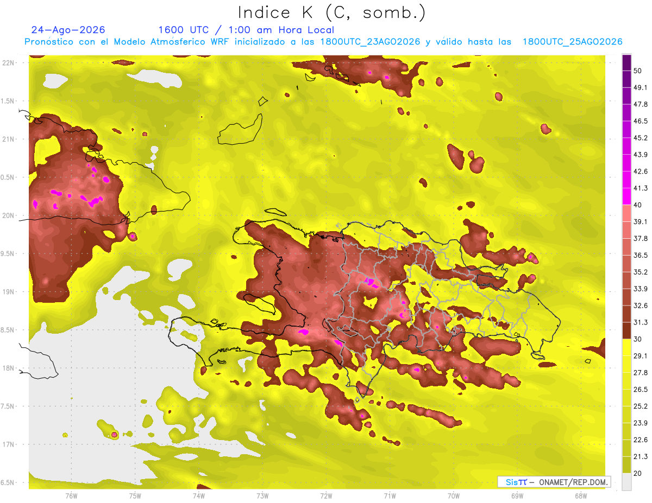Pick the dark purple swatch above 50
The image size is (652, 503).
coord(626,63)
